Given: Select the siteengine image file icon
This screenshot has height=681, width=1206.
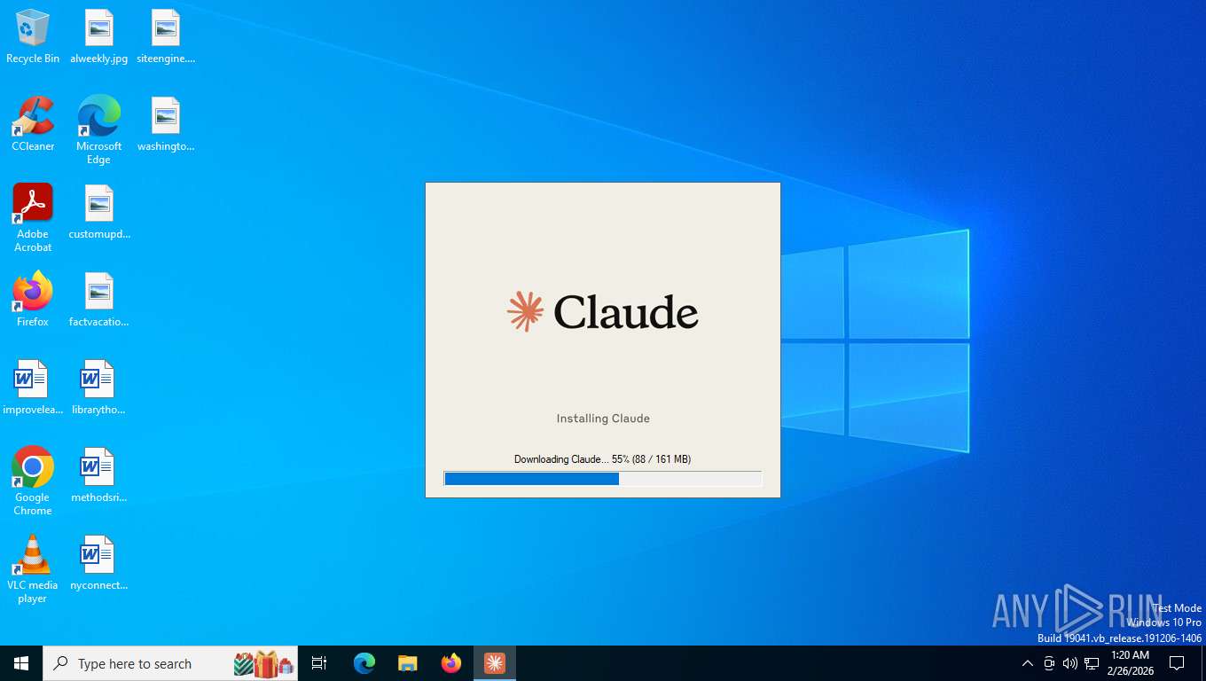Looking at the screenshot, I should tap(166, 36).
